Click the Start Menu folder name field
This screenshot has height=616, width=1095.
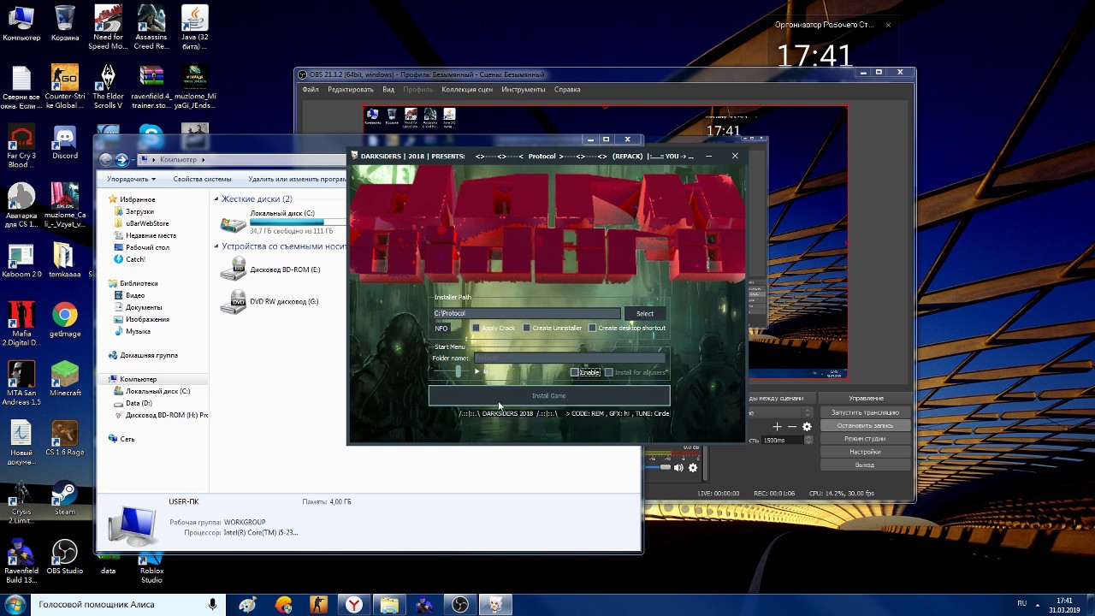[x=569, y=358]
